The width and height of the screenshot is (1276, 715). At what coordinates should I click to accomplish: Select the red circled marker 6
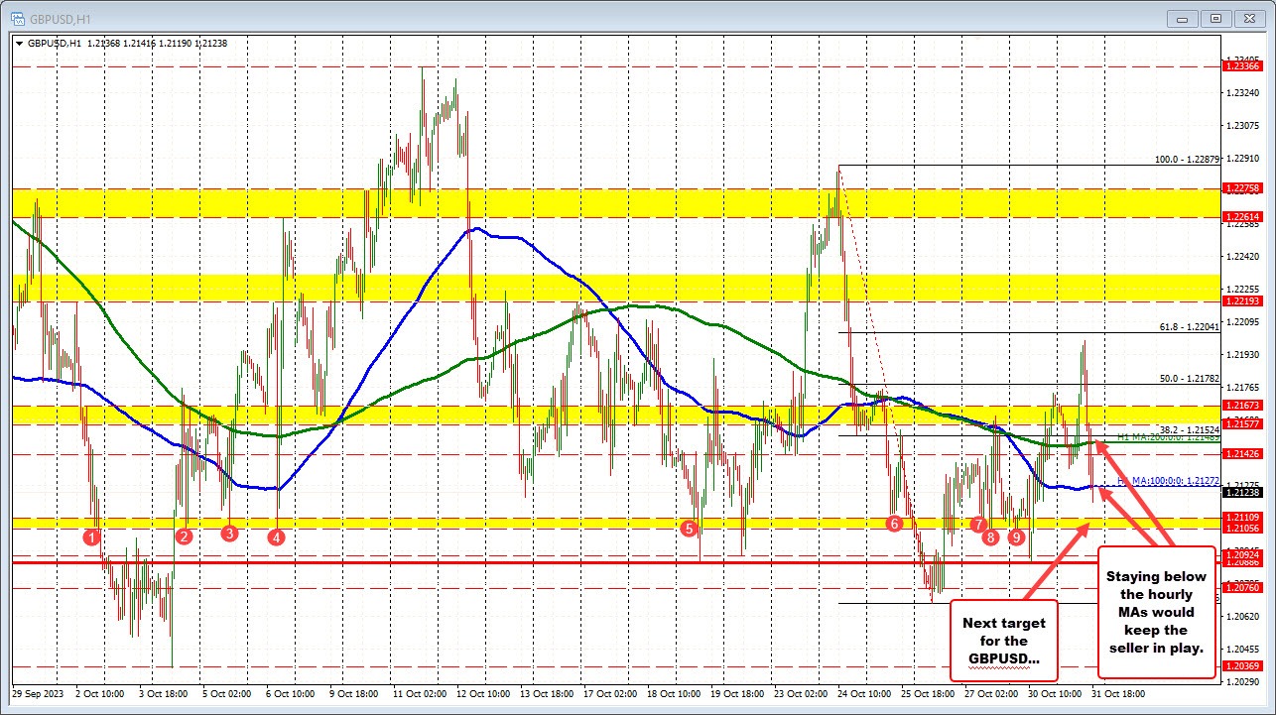(x=893, y=522)
